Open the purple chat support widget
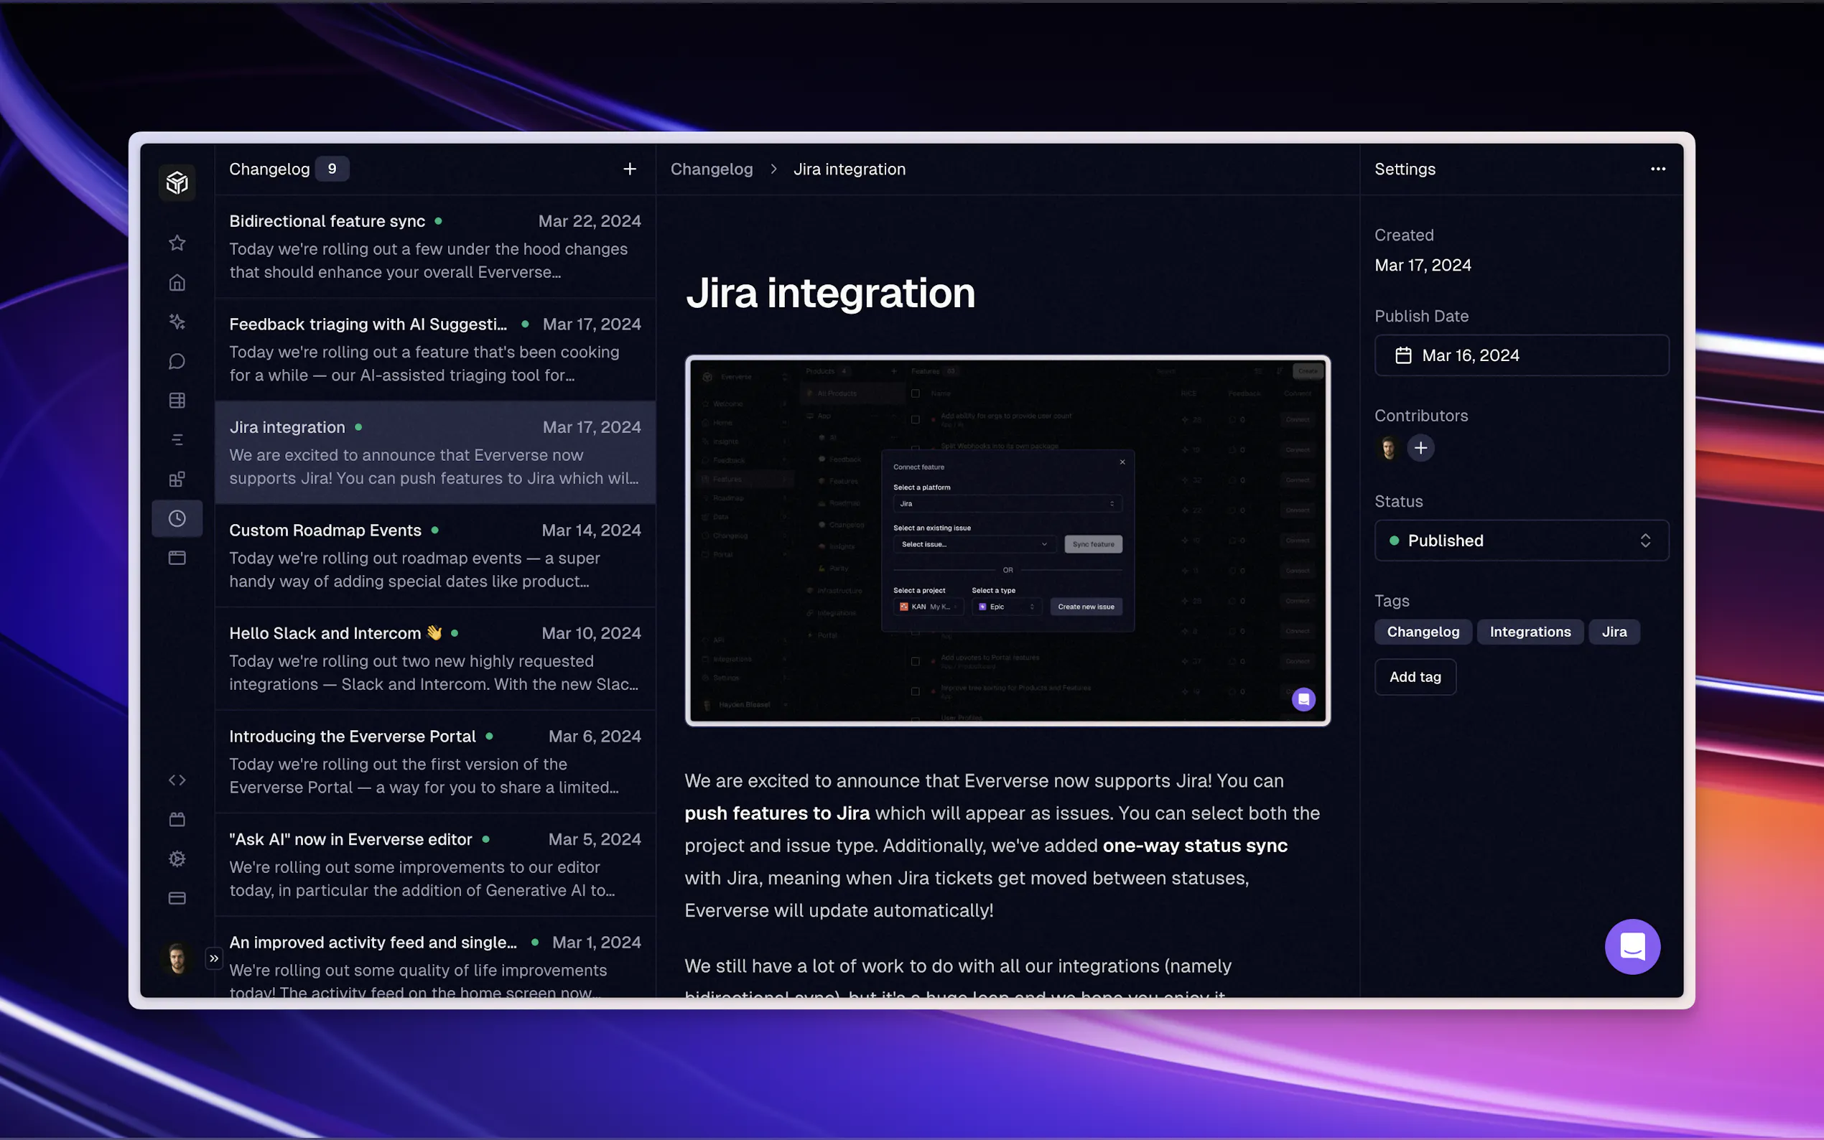 coord(1632,946)
